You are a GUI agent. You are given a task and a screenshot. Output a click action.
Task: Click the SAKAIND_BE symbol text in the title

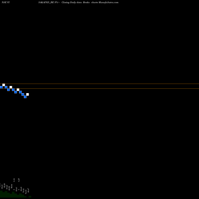coord(46,2)
